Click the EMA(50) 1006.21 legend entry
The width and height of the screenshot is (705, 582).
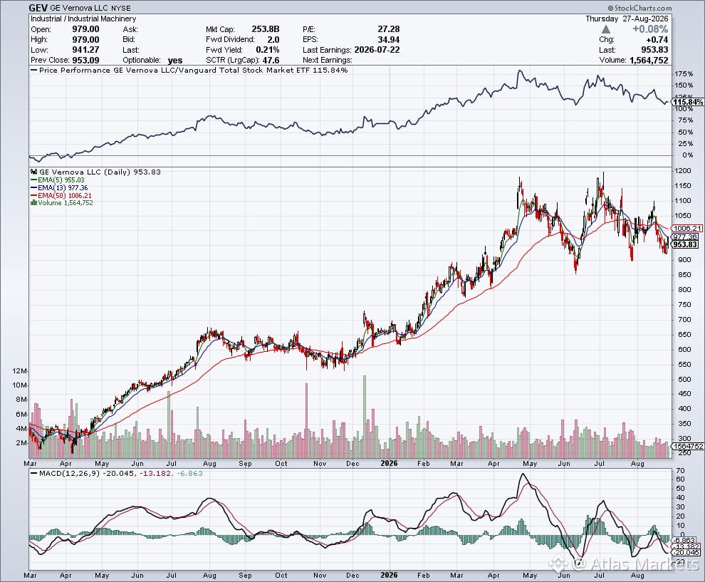pyautogui.click(x=61, y=196)
